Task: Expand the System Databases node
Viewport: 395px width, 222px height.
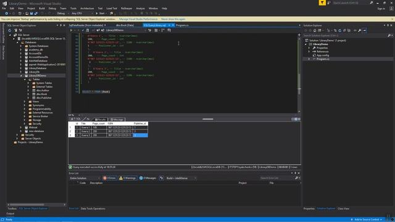Action: [21, 46]
